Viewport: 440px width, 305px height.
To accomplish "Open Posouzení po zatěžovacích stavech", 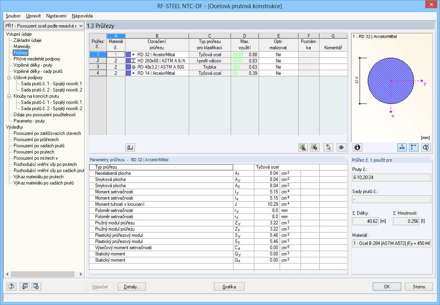I will pyautogui.click(x=47, y=133).
